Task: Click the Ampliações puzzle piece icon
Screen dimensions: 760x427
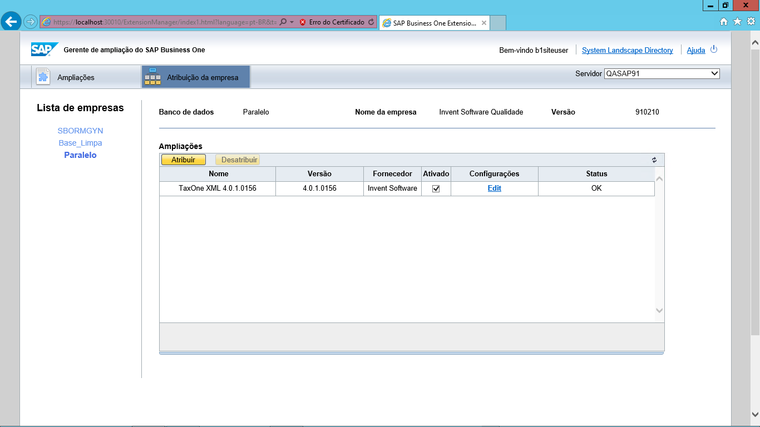Action: tap(43, 77)
